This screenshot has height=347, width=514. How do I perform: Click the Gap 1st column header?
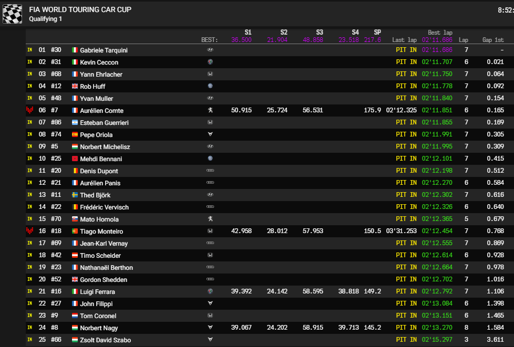(493, 40)
